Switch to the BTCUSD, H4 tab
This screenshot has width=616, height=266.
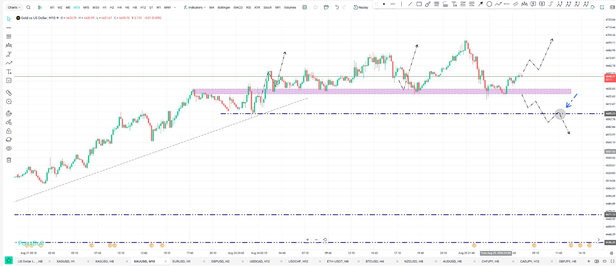(375, 262)
